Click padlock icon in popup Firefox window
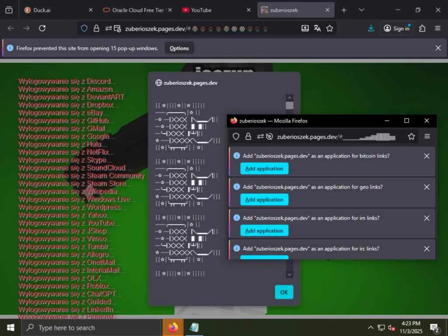 [x=248, y=136]
